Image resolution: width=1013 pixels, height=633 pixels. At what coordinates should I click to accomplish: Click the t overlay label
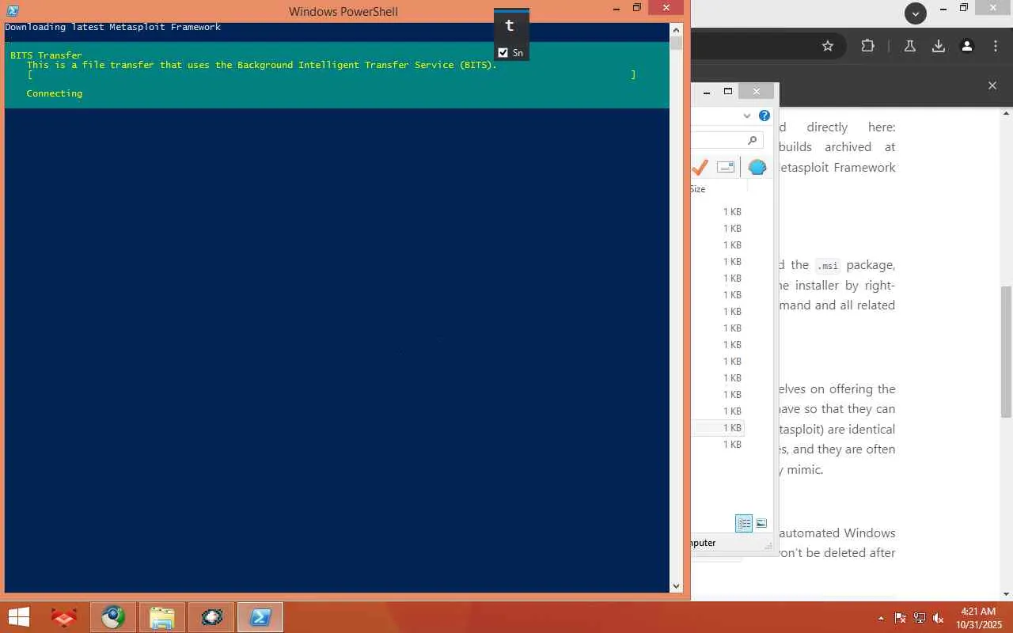click(510, 25)
